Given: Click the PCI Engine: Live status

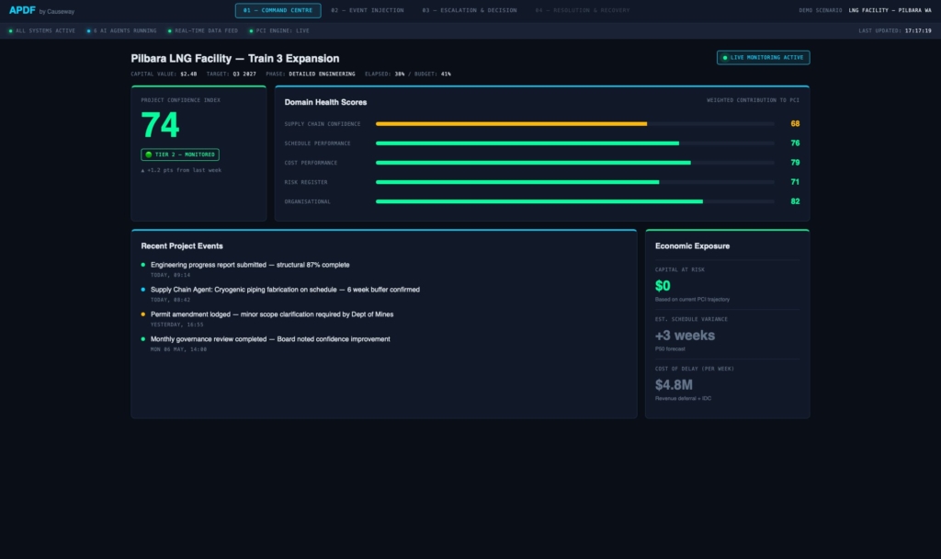Looking at the screenshot, I should tap(279, 30).
